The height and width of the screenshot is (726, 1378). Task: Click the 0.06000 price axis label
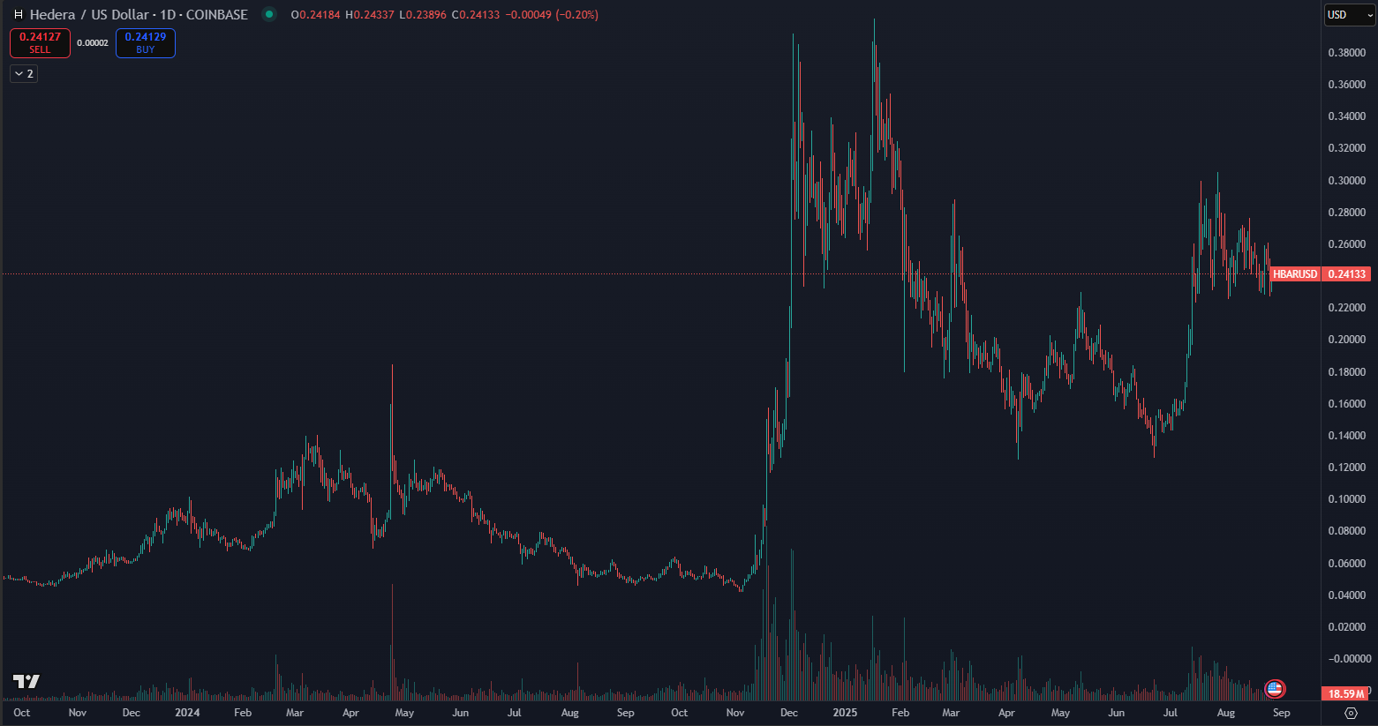1347,564
